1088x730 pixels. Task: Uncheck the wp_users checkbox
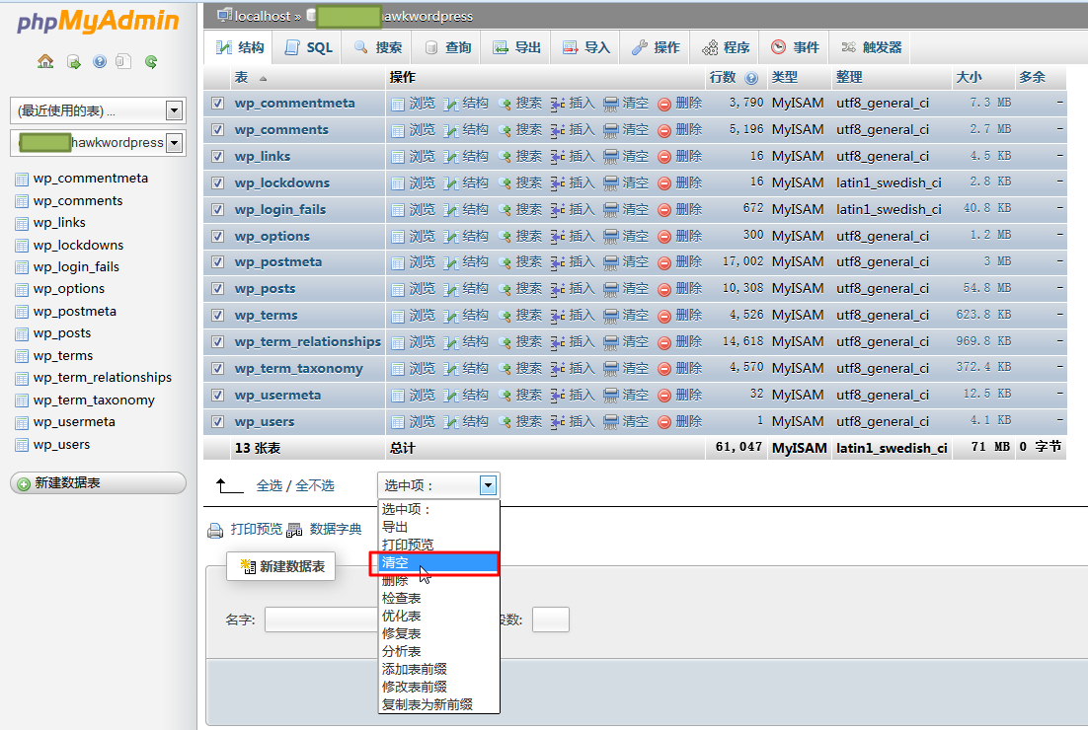pos(218,421)
